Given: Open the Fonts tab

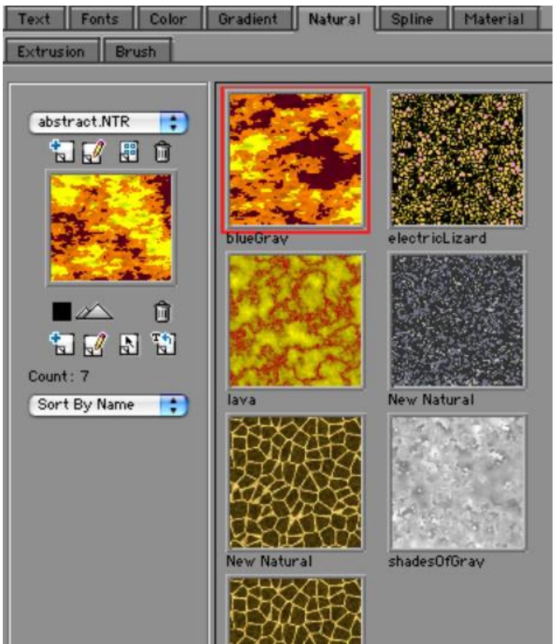Looking at the screenshot, I should [x=100, y=19].
